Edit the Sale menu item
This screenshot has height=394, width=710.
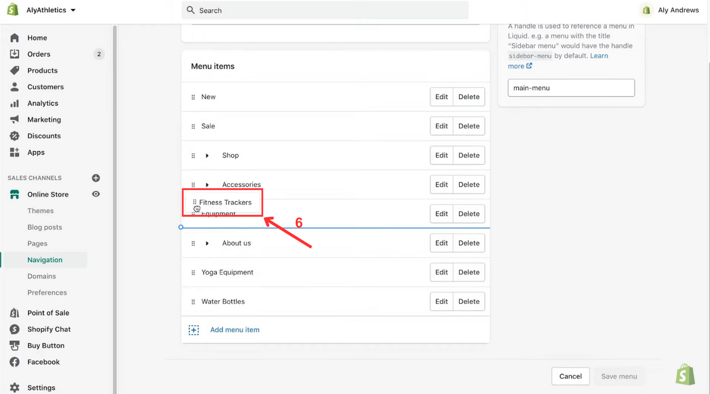442,126
